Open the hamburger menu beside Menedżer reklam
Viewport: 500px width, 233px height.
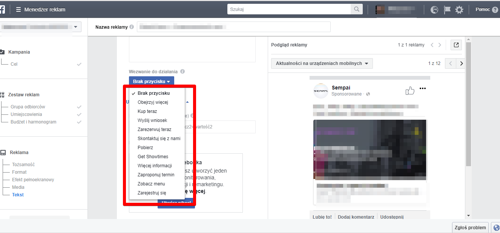point(18,10)
